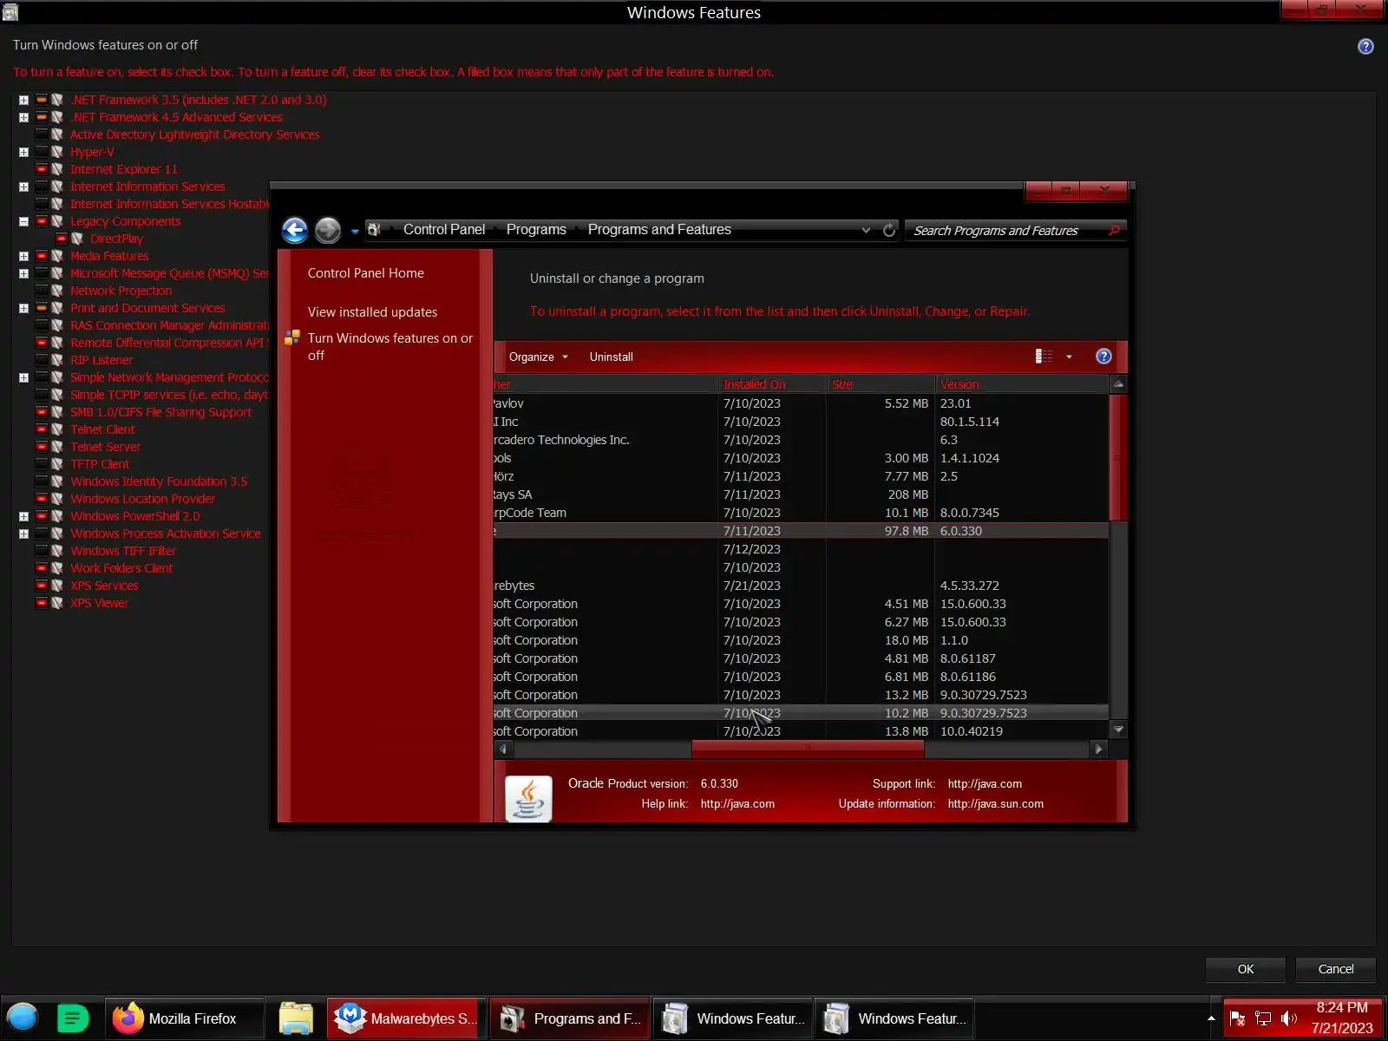This screenshot has height=1041, width=1388.
Task: Click the feature icon beside RIP Listener
Action: pyautogui.click(x=57, y=360)
